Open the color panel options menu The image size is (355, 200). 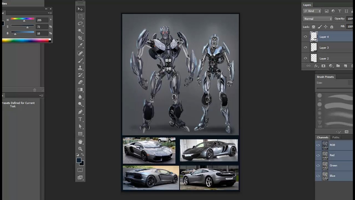click(50, 13)
